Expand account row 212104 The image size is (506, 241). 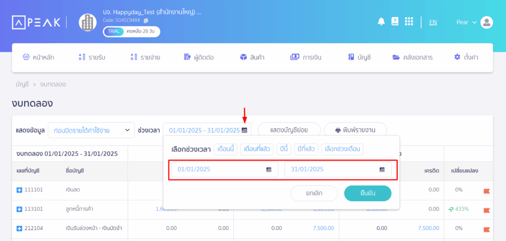[x=20, y=228]
